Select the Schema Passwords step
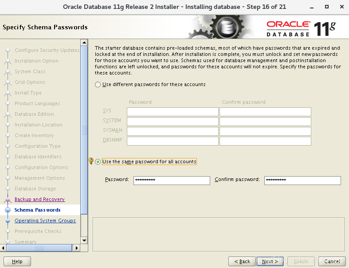The image size is (349, 268). click(37, 210)
